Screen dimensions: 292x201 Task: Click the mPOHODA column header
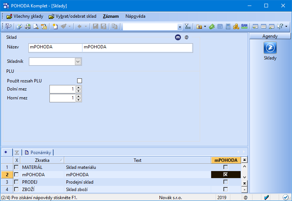[226, 160]
